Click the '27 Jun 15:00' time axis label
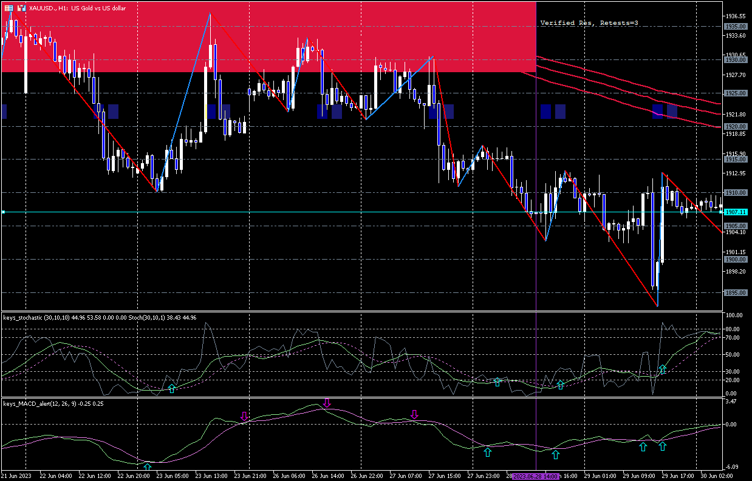Viewport: 752px width, 481px height. point(445,477)
